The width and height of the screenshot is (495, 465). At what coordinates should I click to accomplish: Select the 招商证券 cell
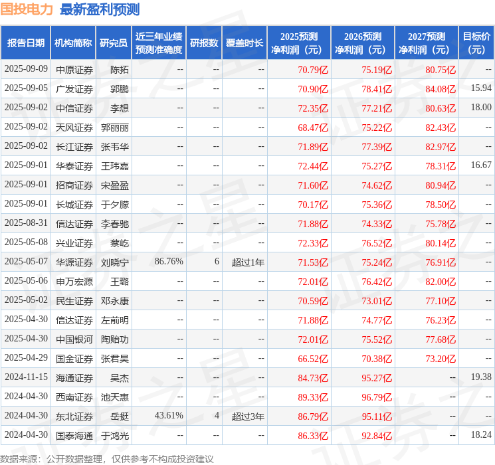(74, 185)
